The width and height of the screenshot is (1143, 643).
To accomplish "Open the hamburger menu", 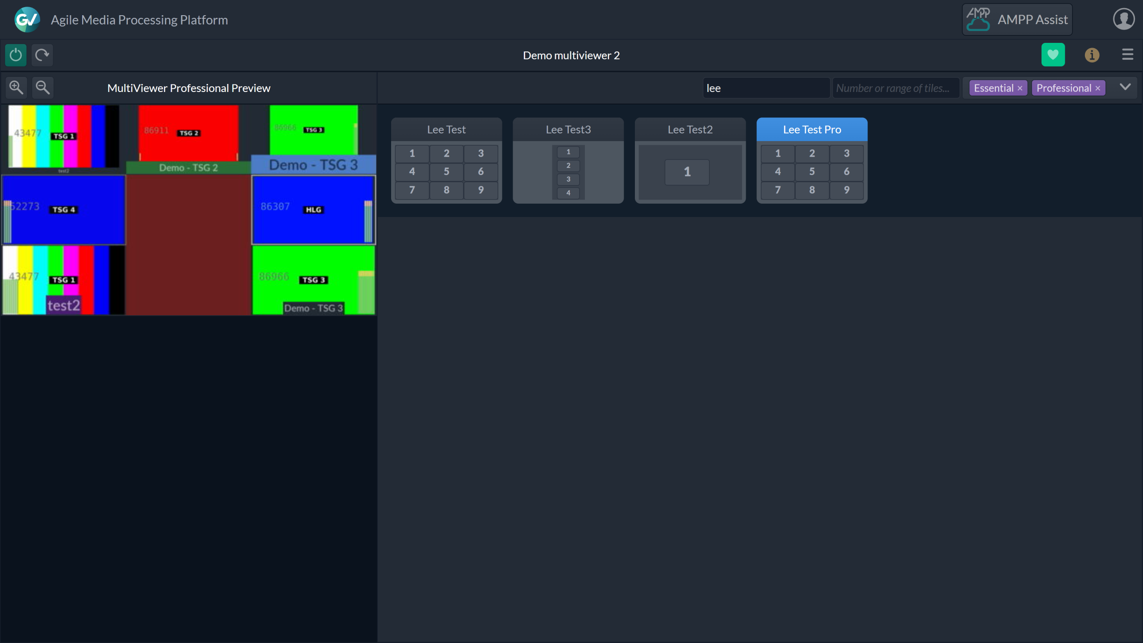I will click(1128, 54).
